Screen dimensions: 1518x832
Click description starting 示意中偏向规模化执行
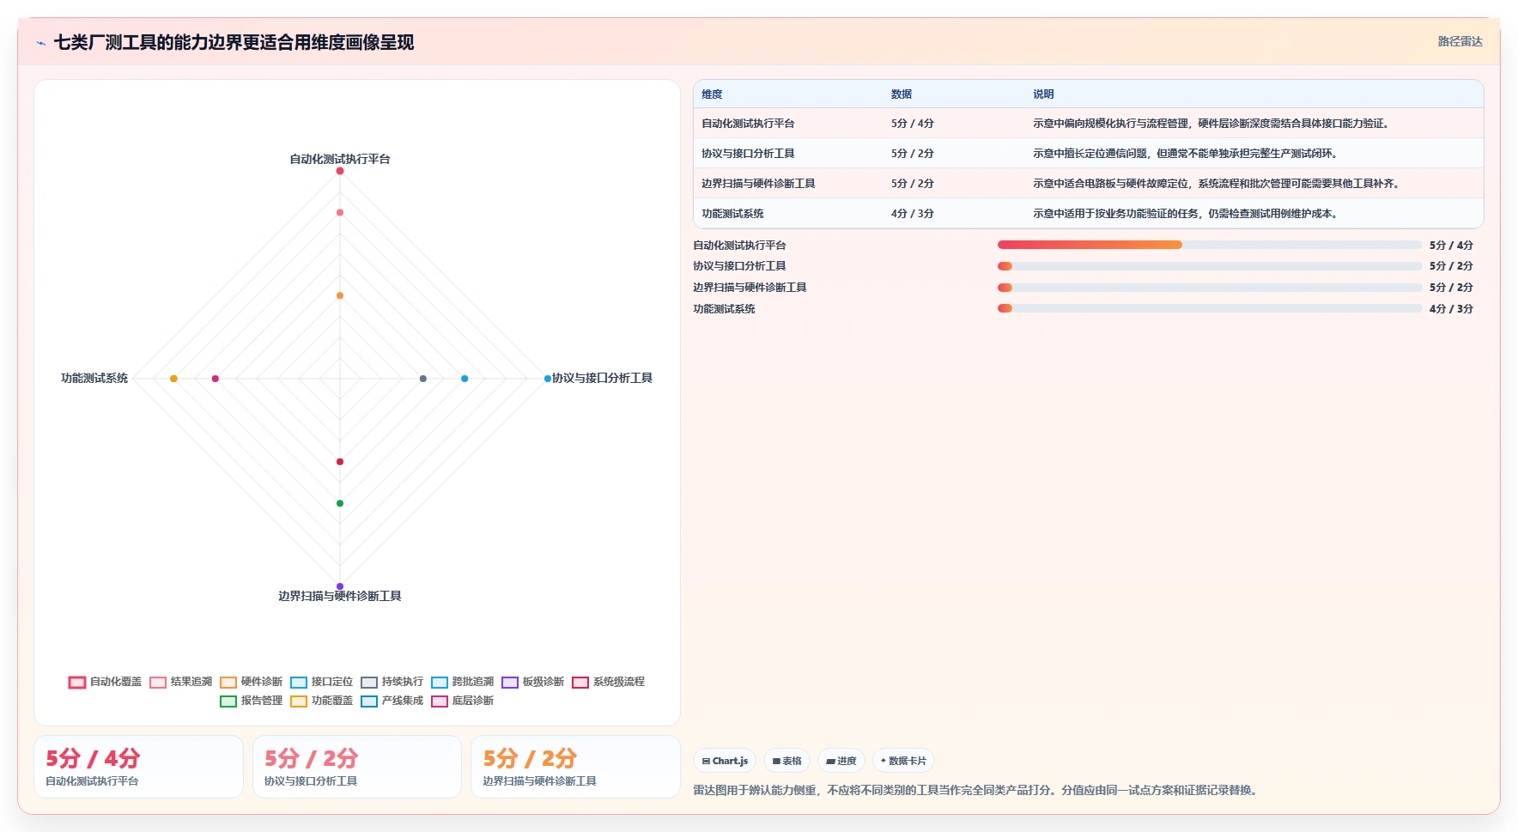[1211, 124]
